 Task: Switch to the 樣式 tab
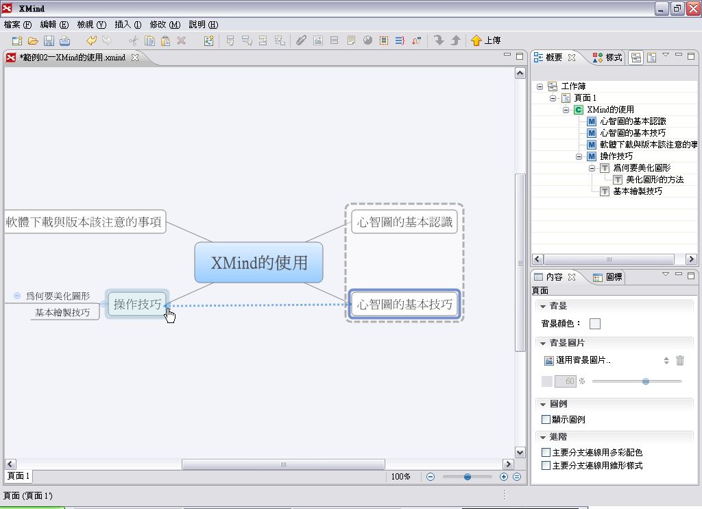[x=607, y=58]
